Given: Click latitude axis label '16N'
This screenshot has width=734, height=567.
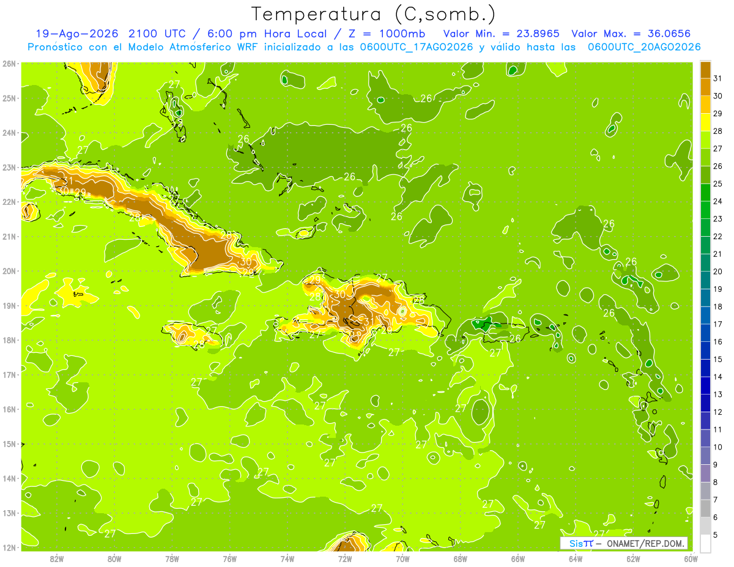Looking at the screenshot, I should click(9, 409).
